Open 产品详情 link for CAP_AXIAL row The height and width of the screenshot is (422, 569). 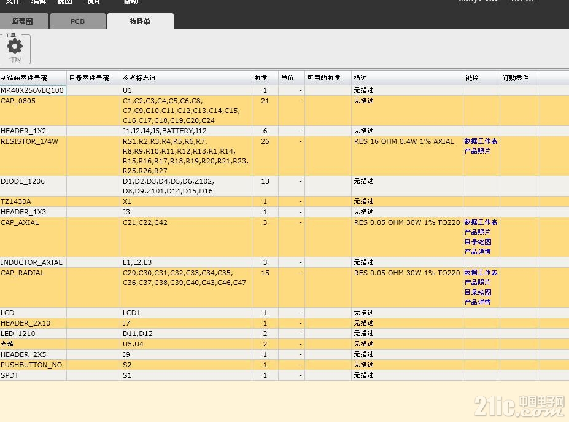[x=478, y=252]
